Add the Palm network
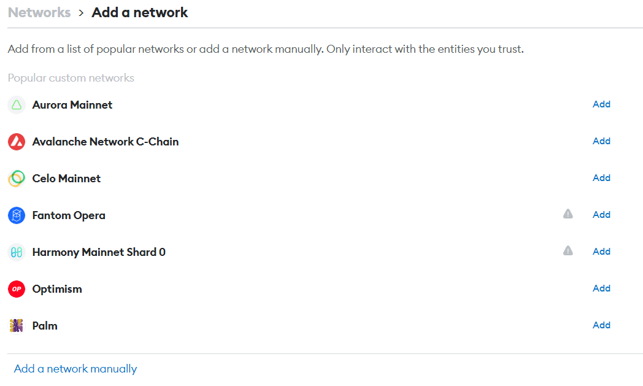This screenshot has width=643, height=386. [601, 325]
